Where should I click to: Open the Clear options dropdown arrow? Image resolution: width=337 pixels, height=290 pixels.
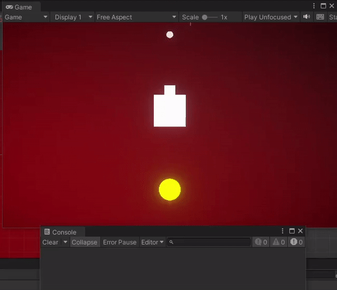65,242
